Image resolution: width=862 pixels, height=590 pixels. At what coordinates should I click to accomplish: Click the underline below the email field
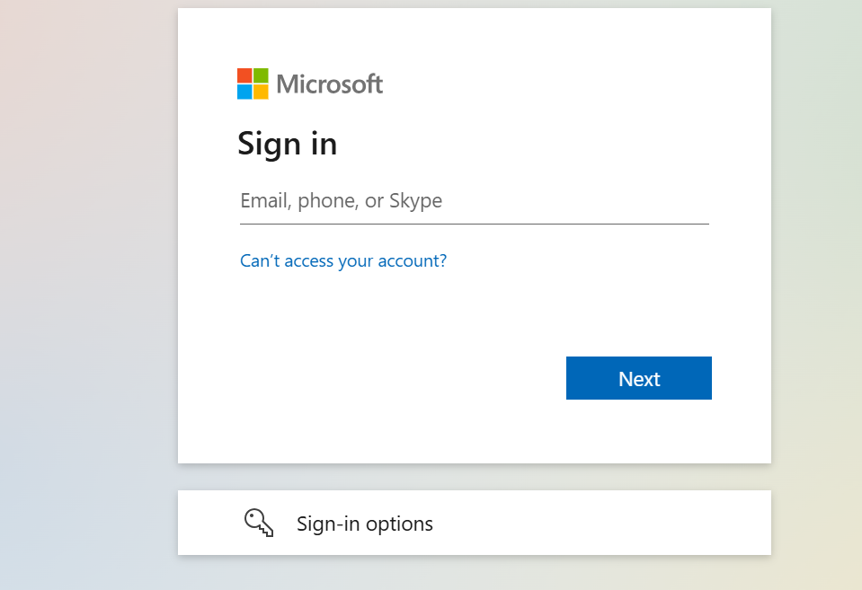click(x=475, y=224)
